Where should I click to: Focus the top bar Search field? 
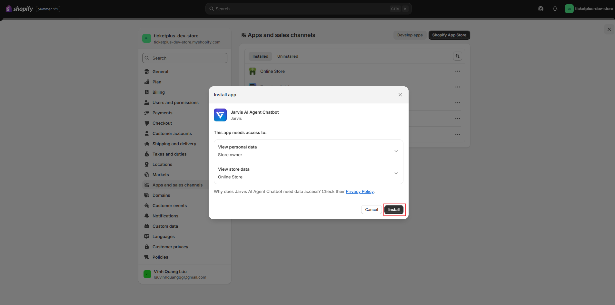click(x=309, y=9)
